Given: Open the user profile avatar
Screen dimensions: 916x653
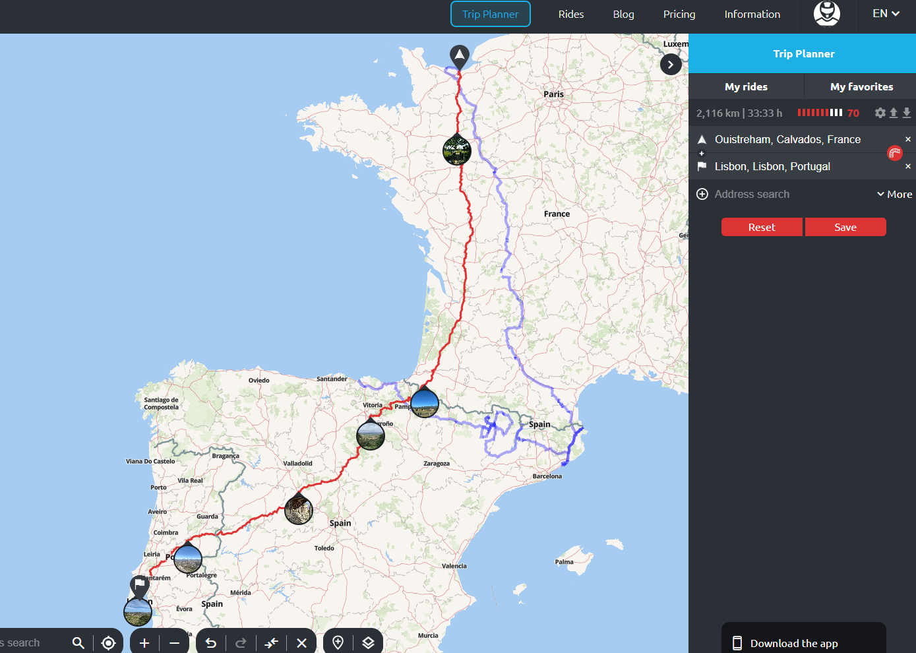Looking at the screenshot, I should (827, 13).
